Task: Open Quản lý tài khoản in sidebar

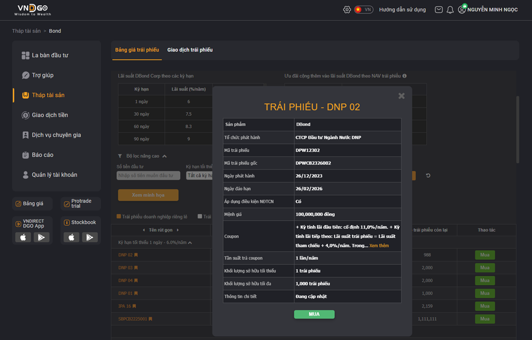Action: (x=50, y=175)
